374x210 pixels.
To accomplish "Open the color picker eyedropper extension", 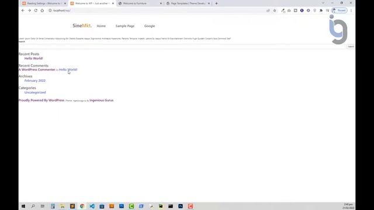I will tap(283, 10).
